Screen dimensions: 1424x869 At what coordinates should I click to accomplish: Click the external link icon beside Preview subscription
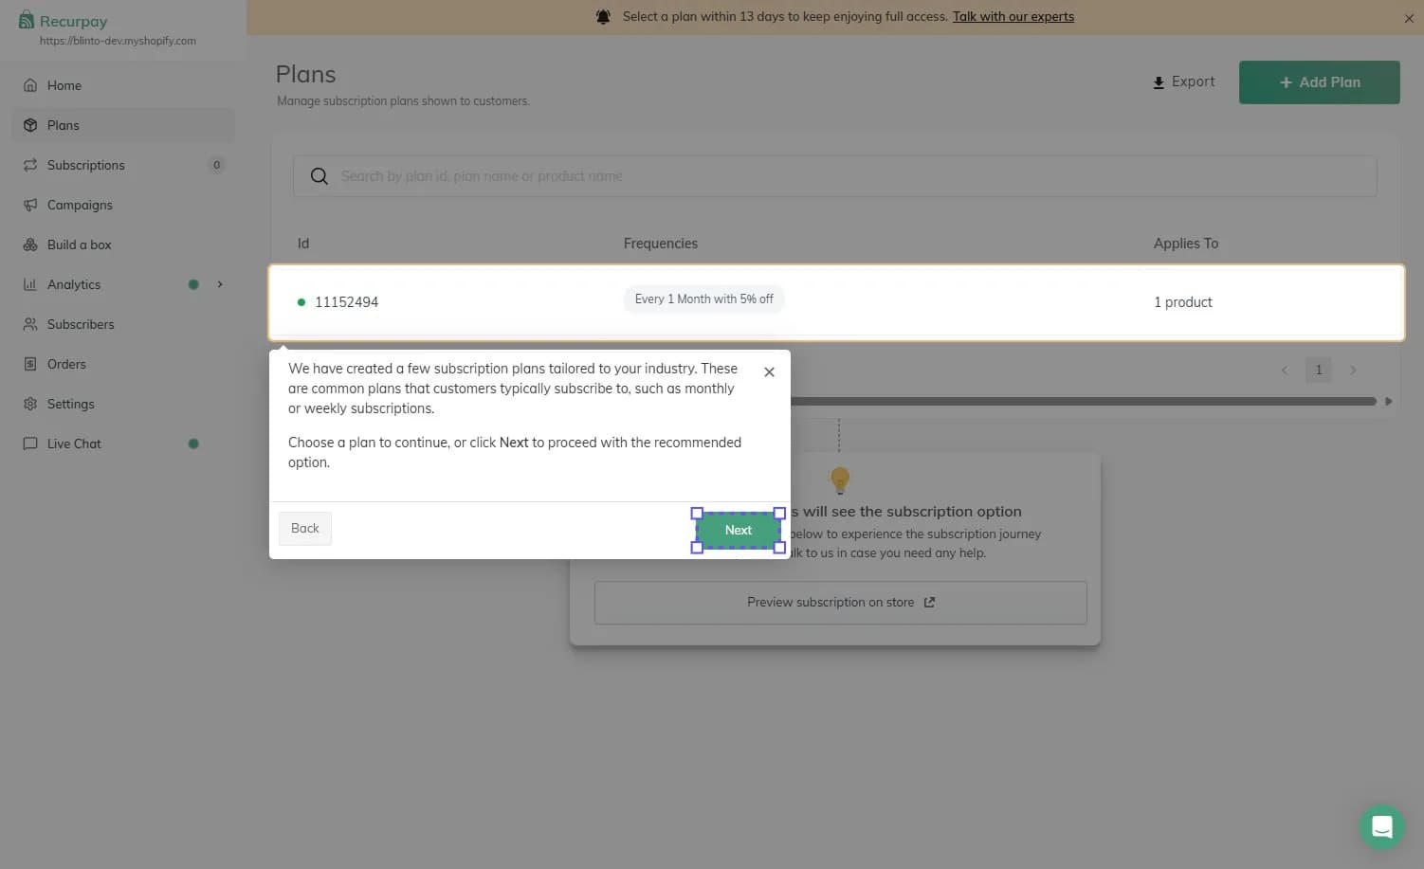tap(929, 603)
